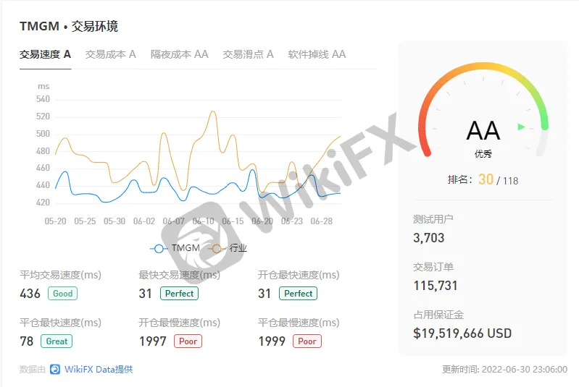579x387 pixels.
Task: Click the TMGM • 交易环境 heading
Action: coord(69,26)
